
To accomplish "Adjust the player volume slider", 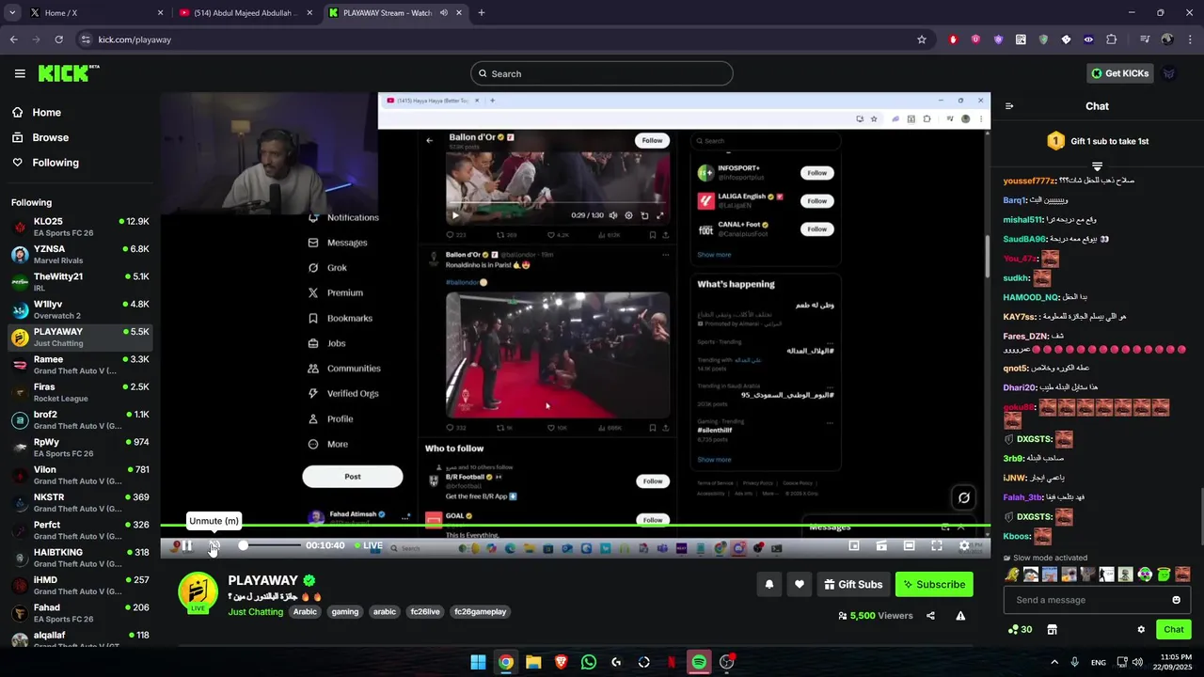I will pyautogui.click(x=270, y=545).
